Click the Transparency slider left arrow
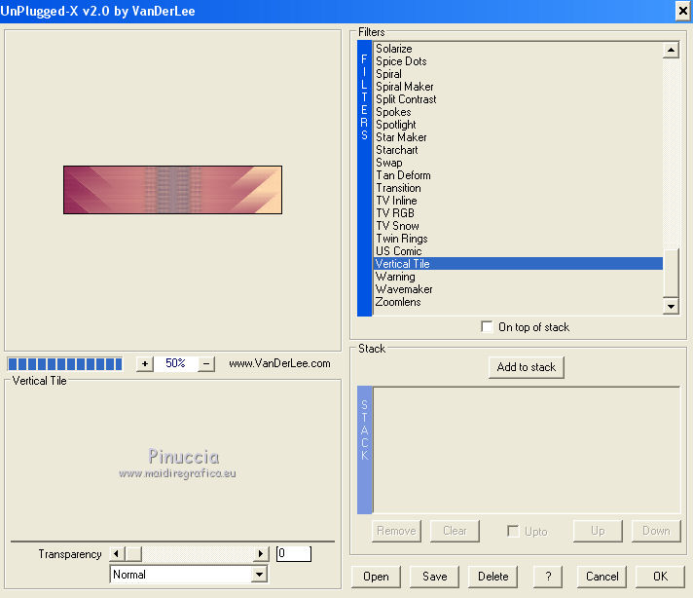This screenshot has width=693, height=598. click(116, 554)
